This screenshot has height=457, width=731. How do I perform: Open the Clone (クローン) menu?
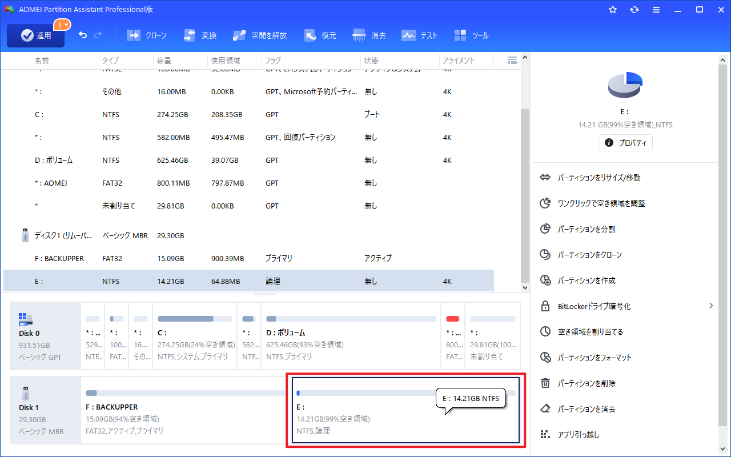tap(147, 35)
